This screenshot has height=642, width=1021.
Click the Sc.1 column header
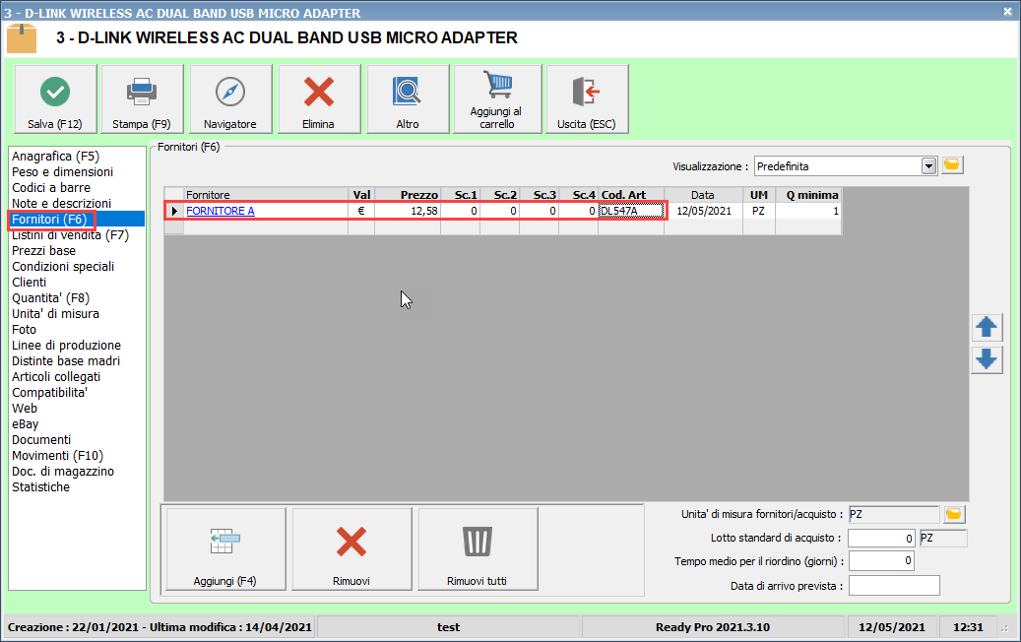point(461,195)
